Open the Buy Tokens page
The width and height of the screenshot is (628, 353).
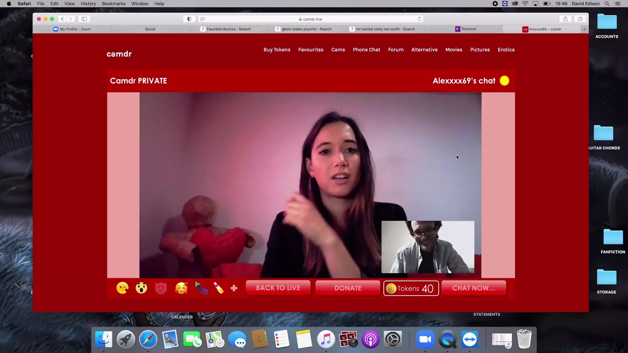click(277, 50)
